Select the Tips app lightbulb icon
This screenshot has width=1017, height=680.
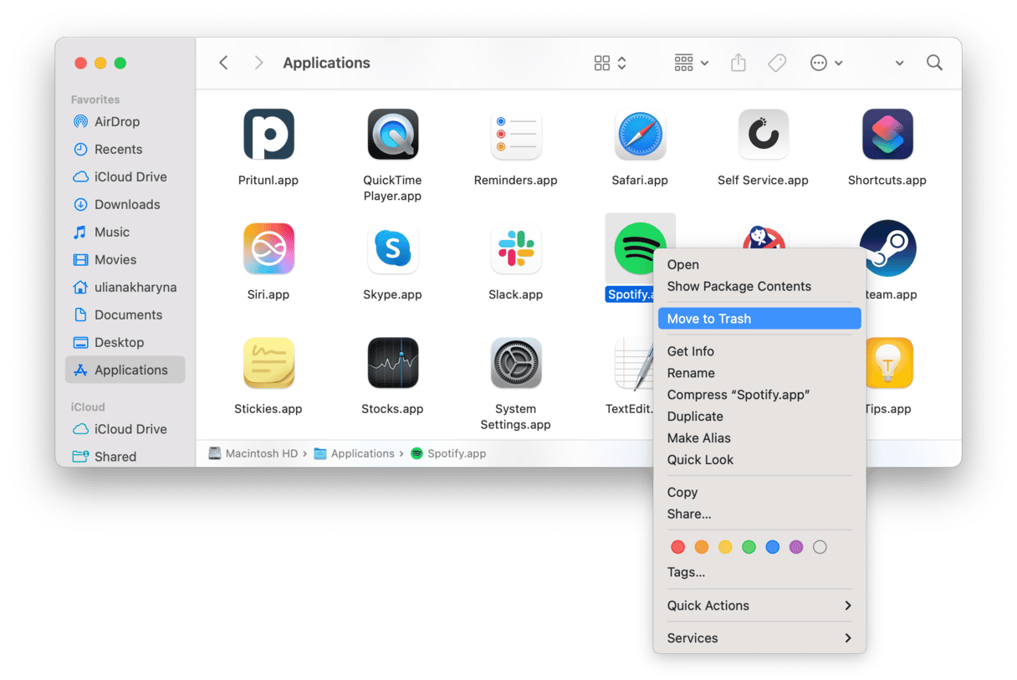click(x=889, y=363)
